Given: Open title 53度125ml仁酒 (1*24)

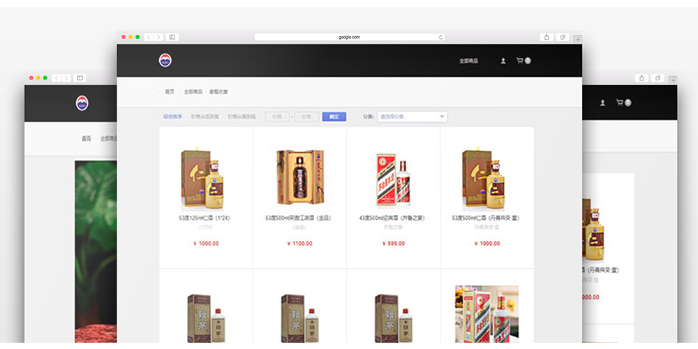Looking at the screenshot, I should click(205, 218).
